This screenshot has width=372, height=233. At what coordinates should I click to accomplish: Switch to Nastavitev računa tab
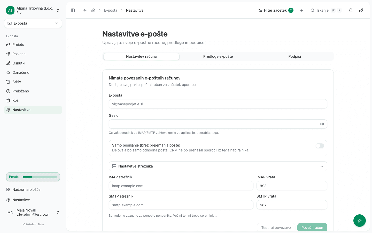(141, 56)
